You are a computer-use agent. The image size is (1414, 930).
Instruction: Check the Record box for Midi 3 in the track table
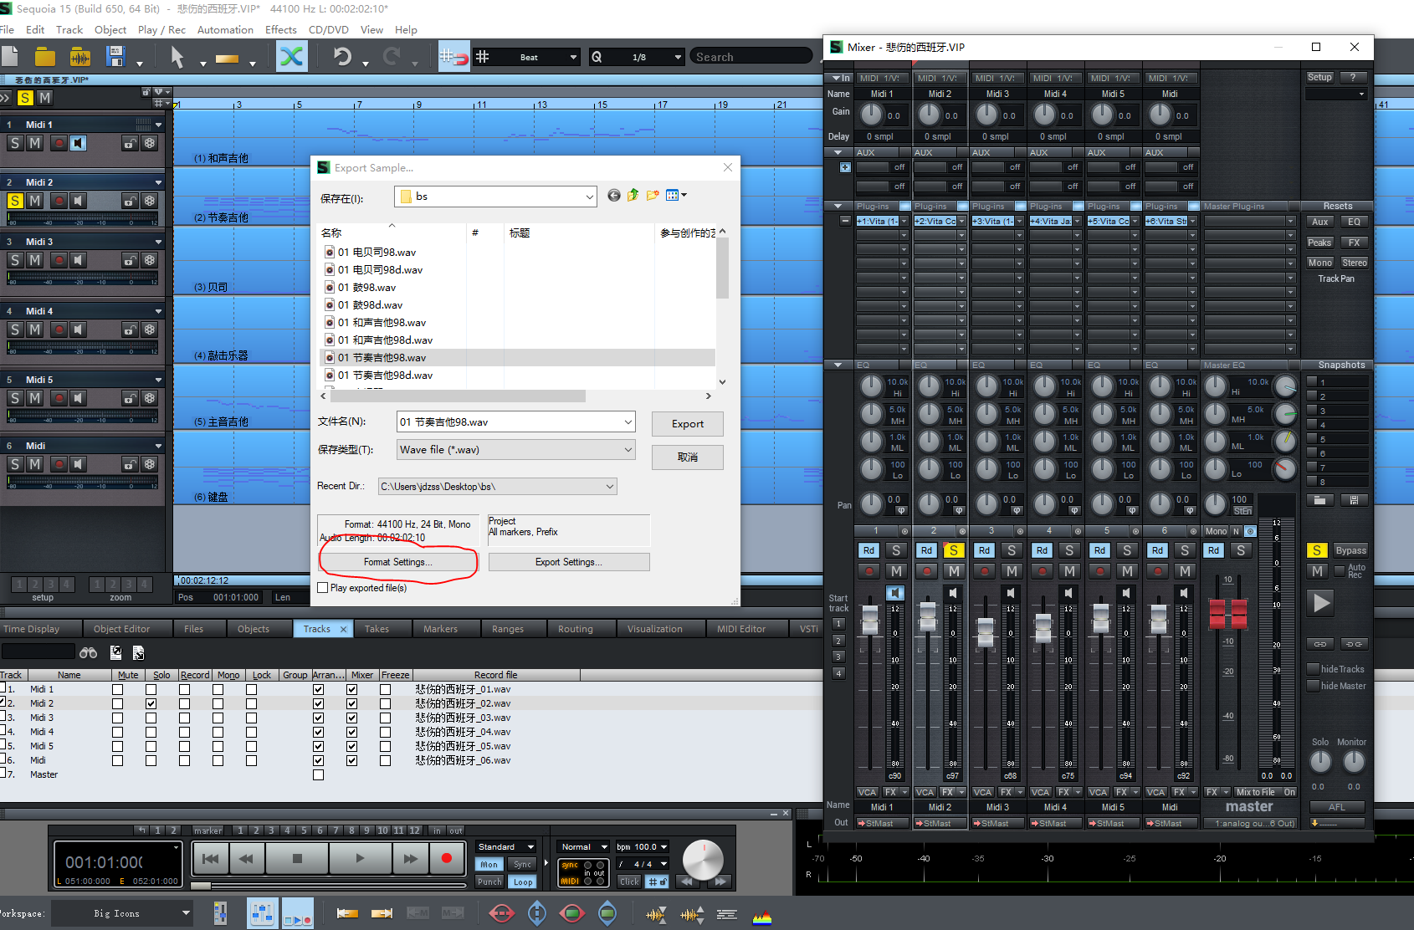(184, 718)
